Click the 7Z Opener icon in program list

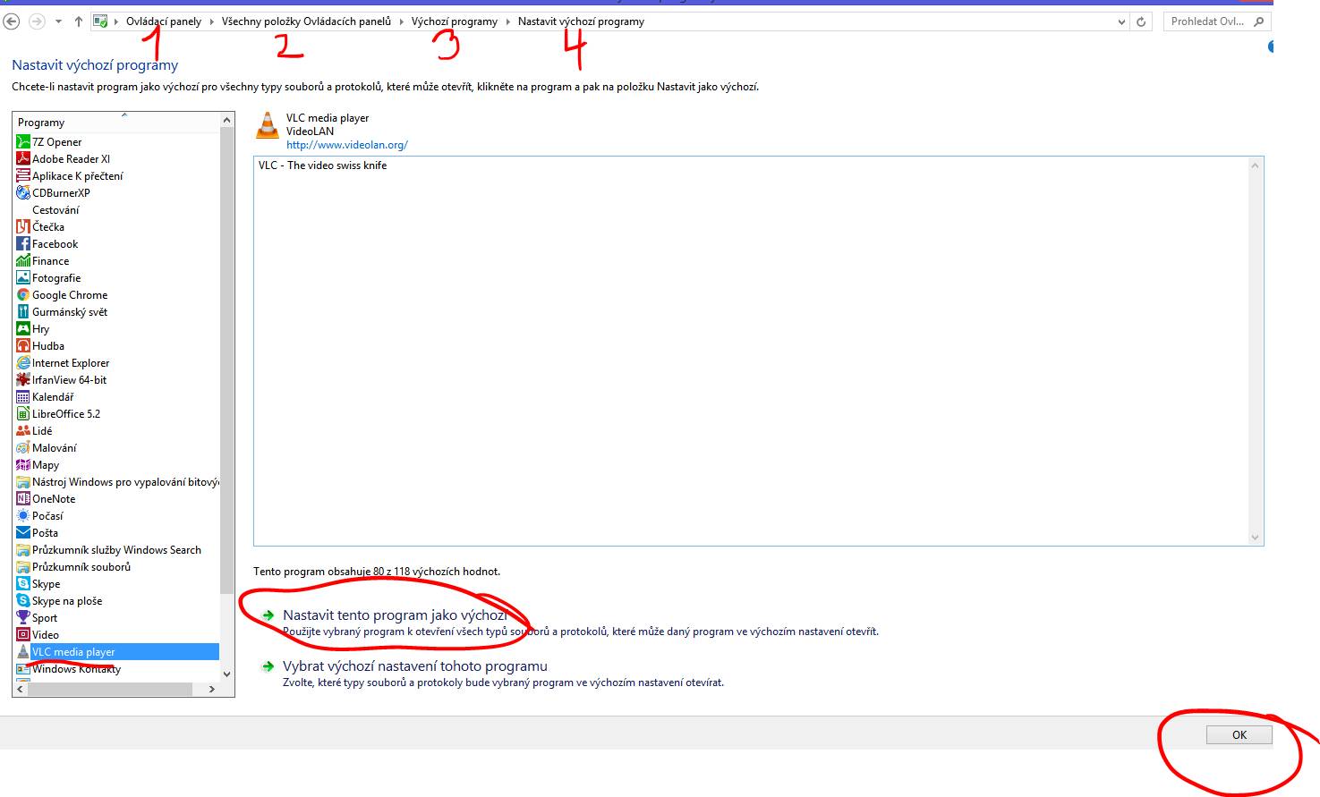pos(23,141)
